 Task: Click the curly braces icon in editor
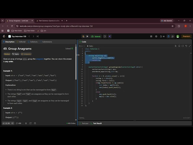[x=183, y=46]
